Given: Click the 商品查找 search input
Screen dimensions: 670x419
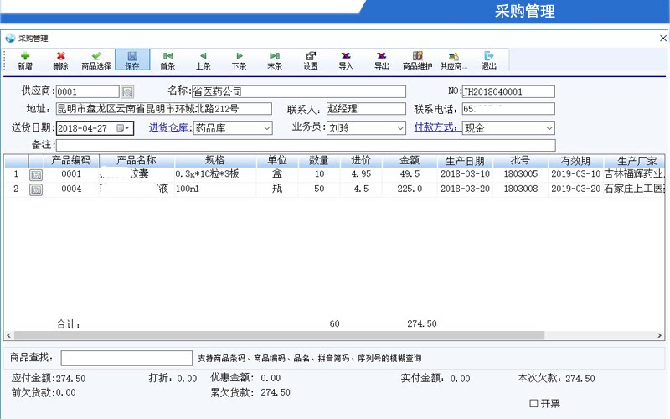Looking at the screenshot, I should [x=126, y=358].
